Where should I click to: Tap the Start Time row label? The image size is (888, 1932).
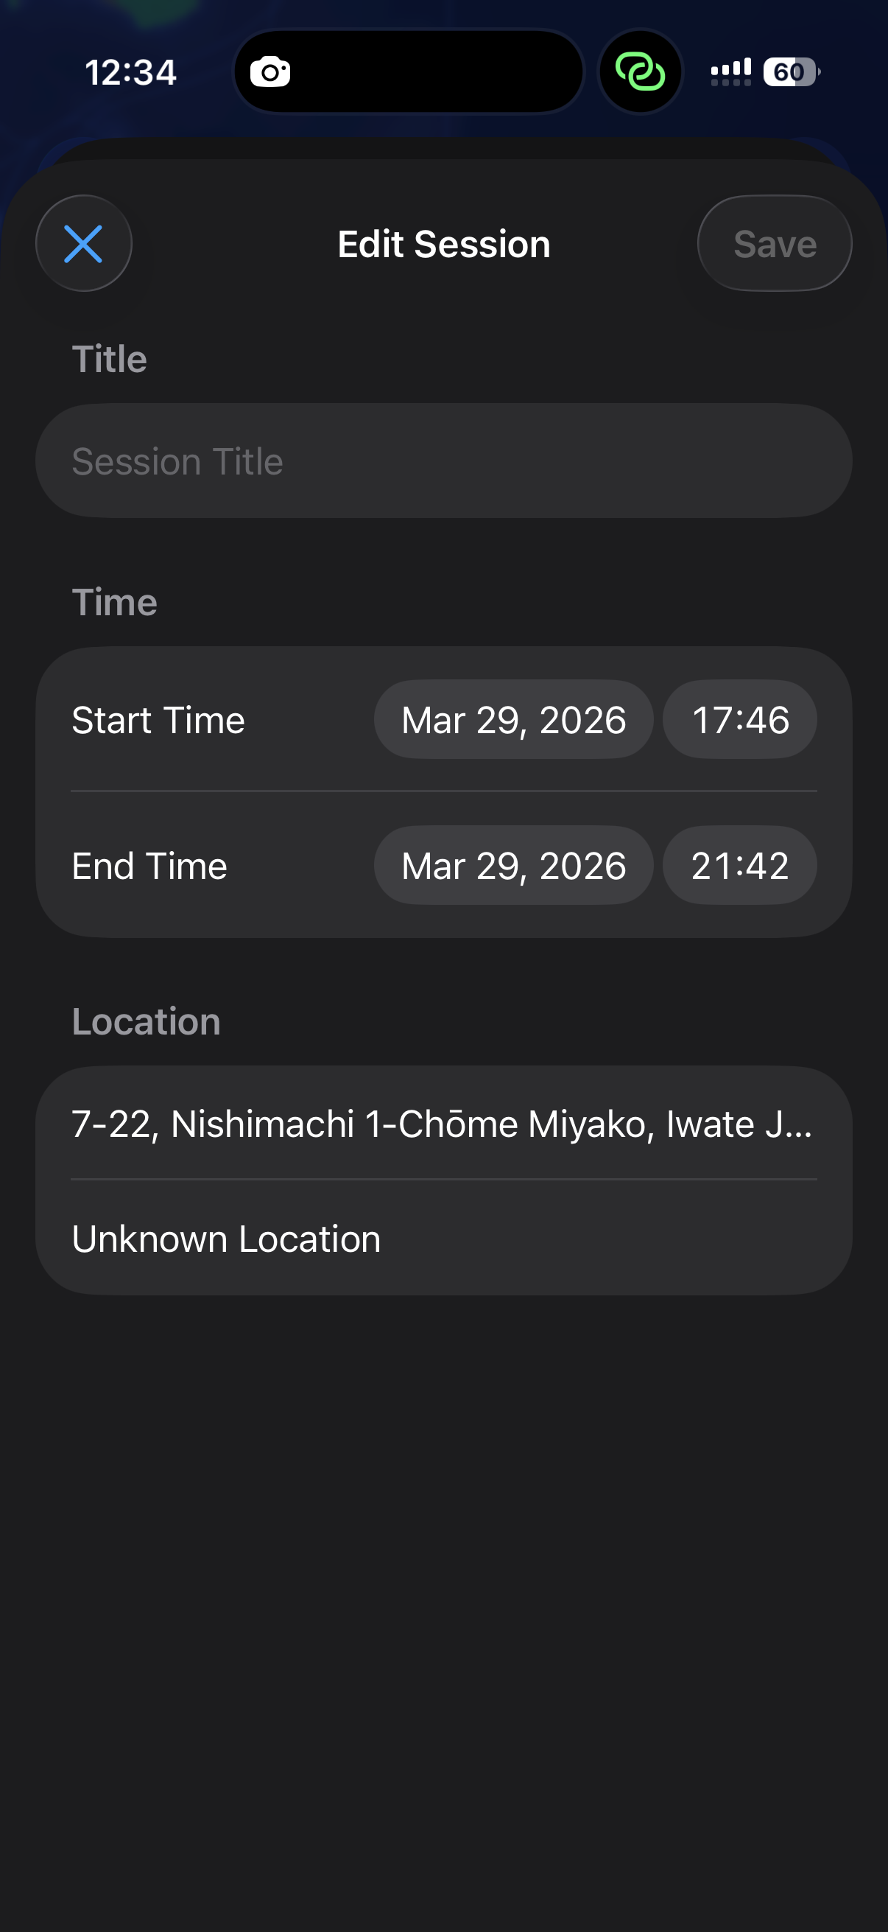click(158, 720)
